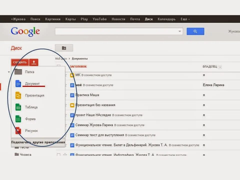Select the green Таблица icon
This screenshot has width=240, height=180.
point(18,107)
